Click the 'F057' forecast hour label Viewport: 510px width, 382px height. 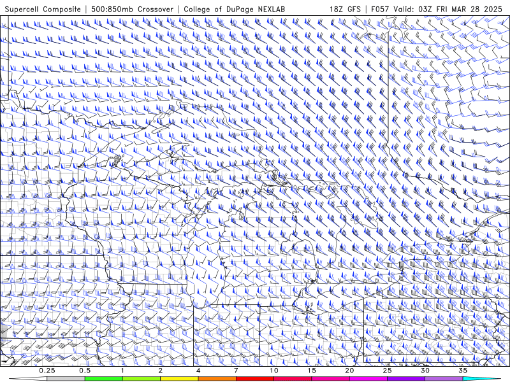[380, 9]
